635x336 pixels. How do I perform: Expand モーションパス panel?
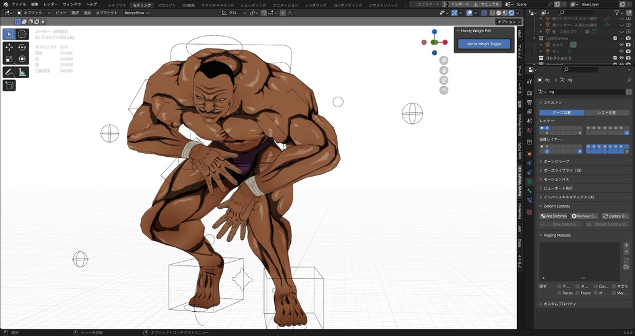click(x=584, y=179)
